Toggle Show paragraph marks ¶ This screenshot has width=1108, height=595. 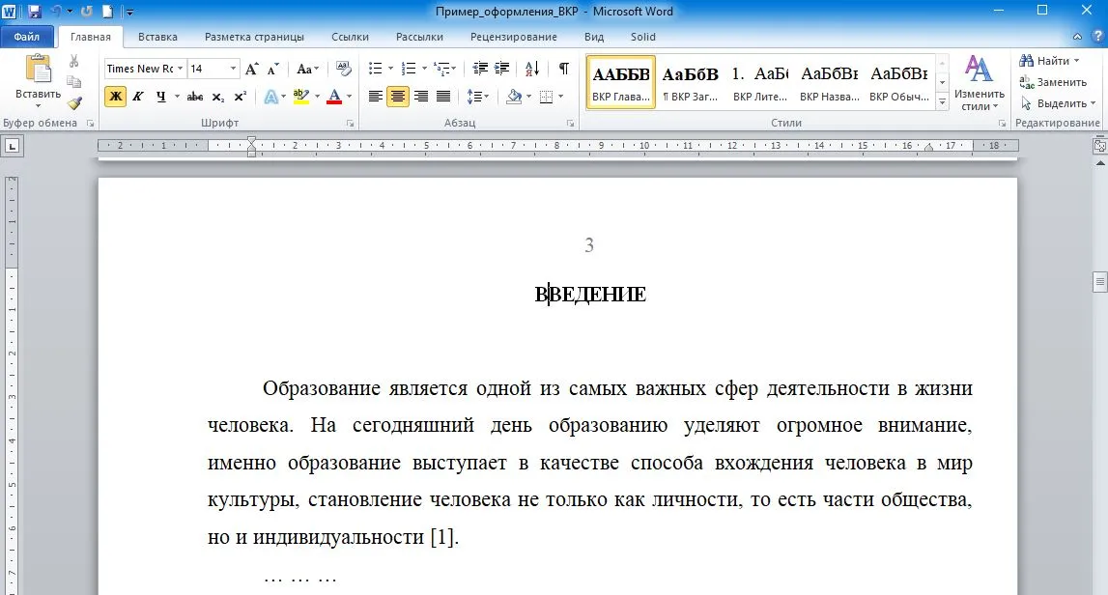(x=564, y=69)
